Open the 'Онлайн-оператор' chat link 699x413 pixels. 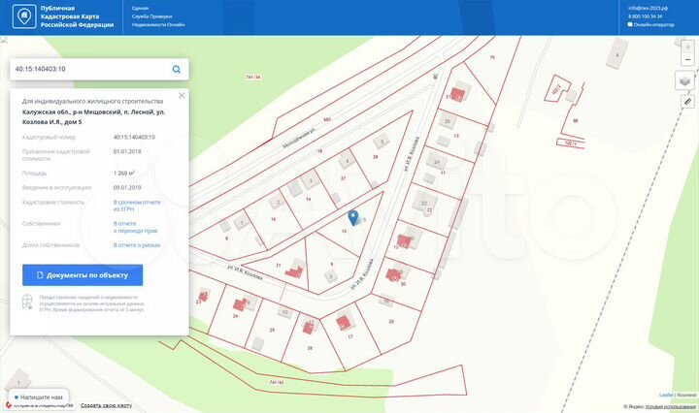point(652,26)
